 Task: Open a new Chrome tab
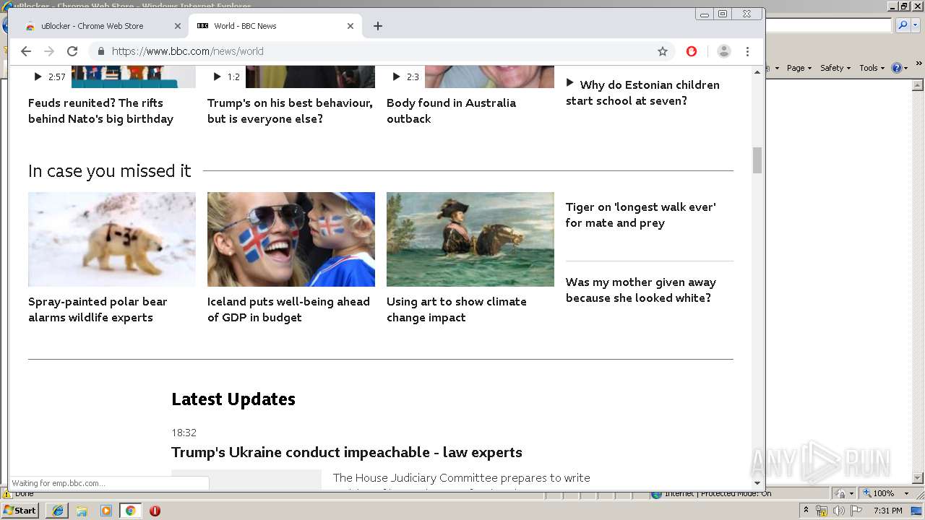pos(378,26)
